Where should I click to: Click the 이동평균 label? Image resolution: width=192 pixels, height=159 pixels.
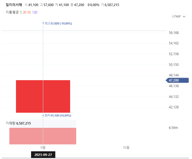[x=12, y=12]
